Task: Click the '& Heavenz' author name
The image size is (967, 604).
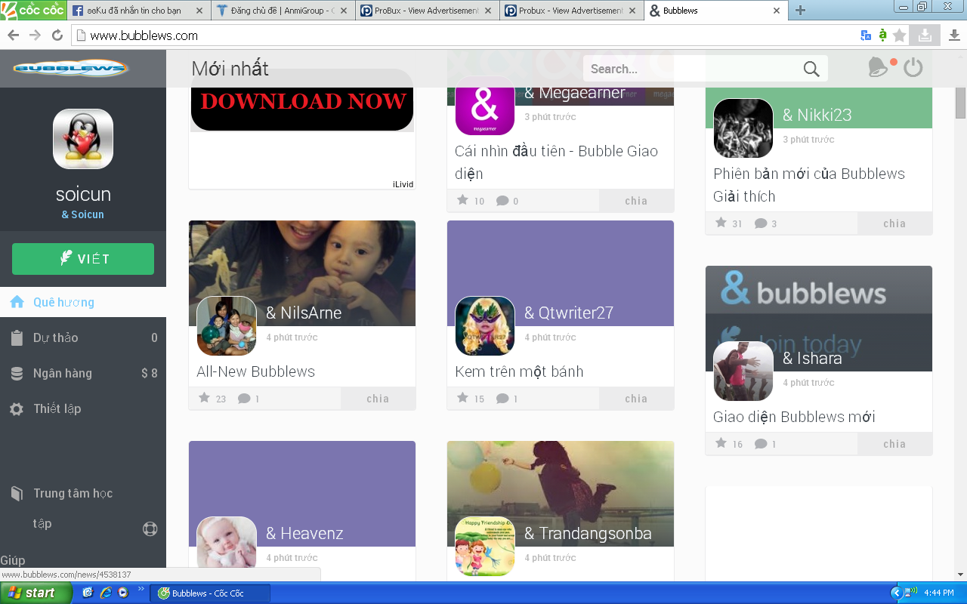Action: [x=304, y=533]
